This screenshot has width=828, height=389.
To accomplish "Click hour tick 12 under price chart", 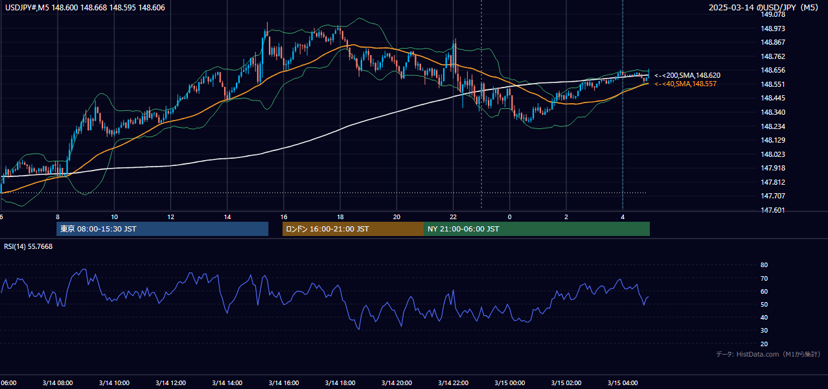I will [170, 217].
